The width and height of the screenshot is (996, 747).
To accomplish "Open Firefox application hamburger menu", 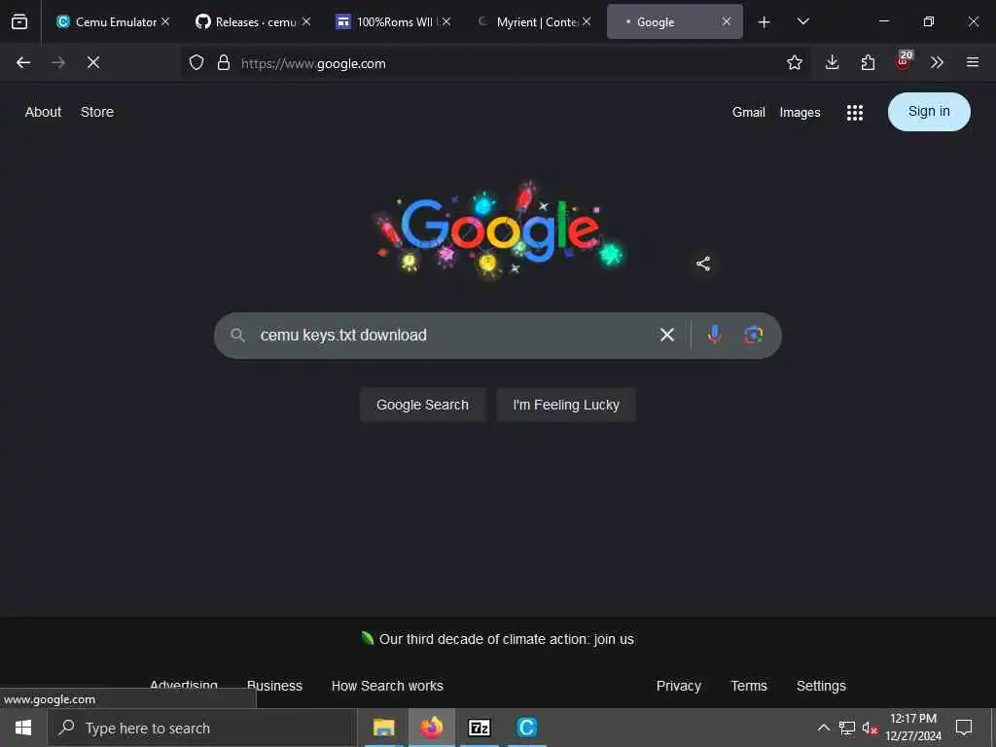I will click(972, 62).
